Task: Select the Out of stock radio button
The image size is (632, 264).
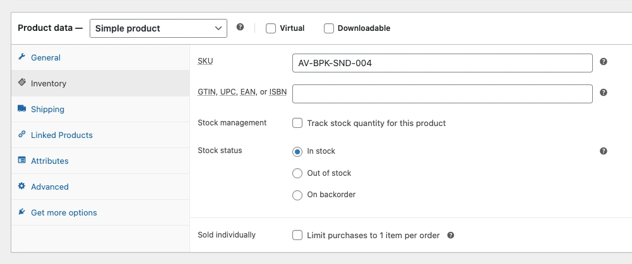Action: click(297, 173)
